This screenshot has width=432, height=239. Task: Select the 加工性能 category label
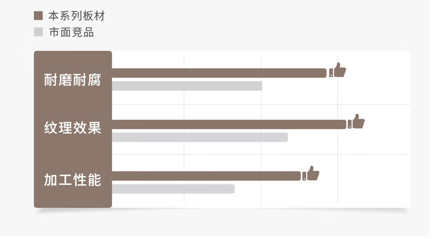click(73, 179)
